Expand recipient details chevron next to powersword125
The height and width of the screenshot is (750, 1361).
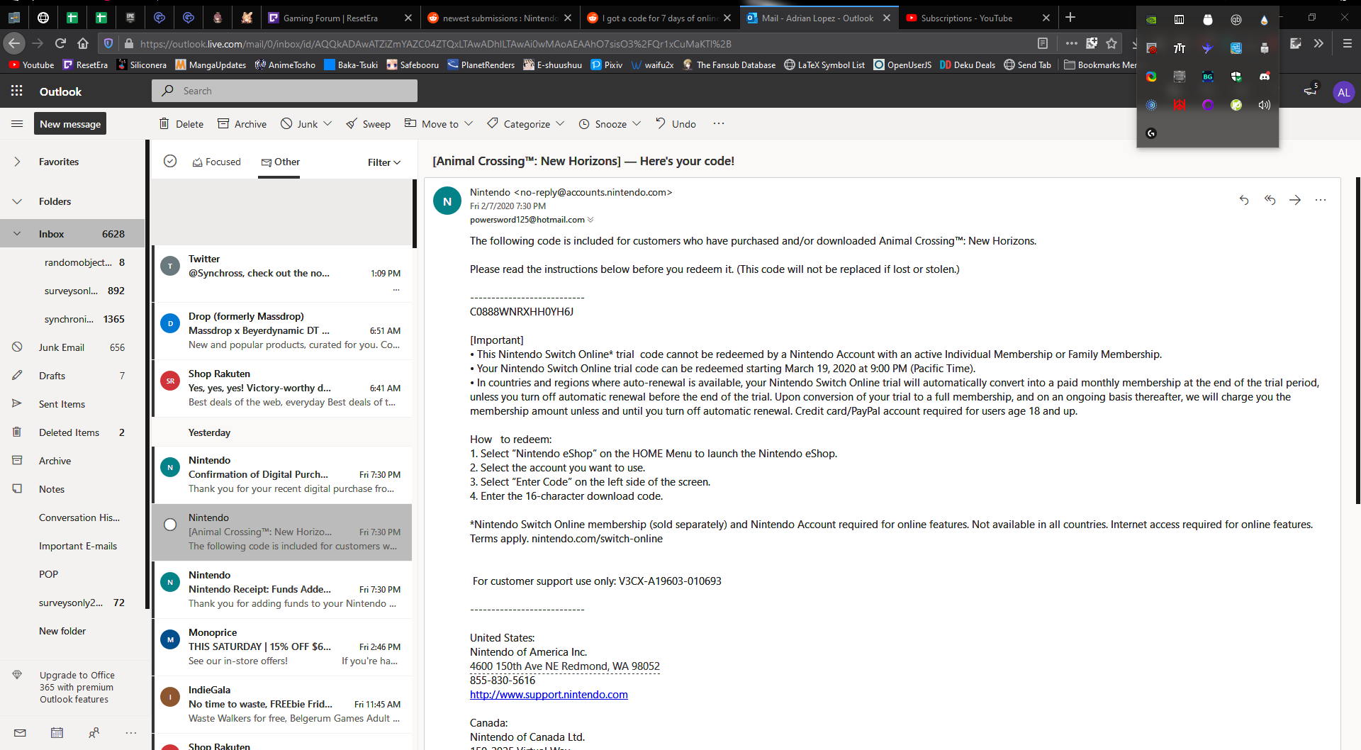(x=590, y=220)
